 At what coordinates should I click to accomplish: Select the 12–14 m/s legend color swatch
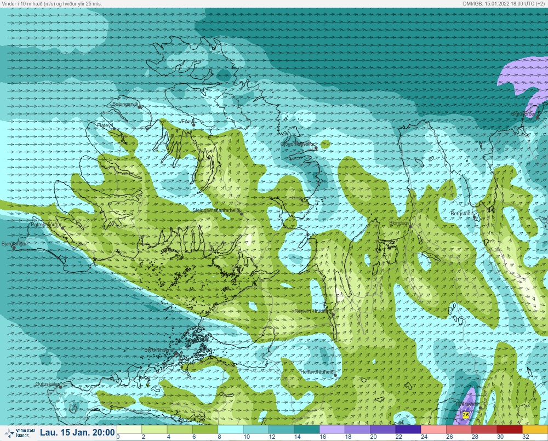point(281,429)
